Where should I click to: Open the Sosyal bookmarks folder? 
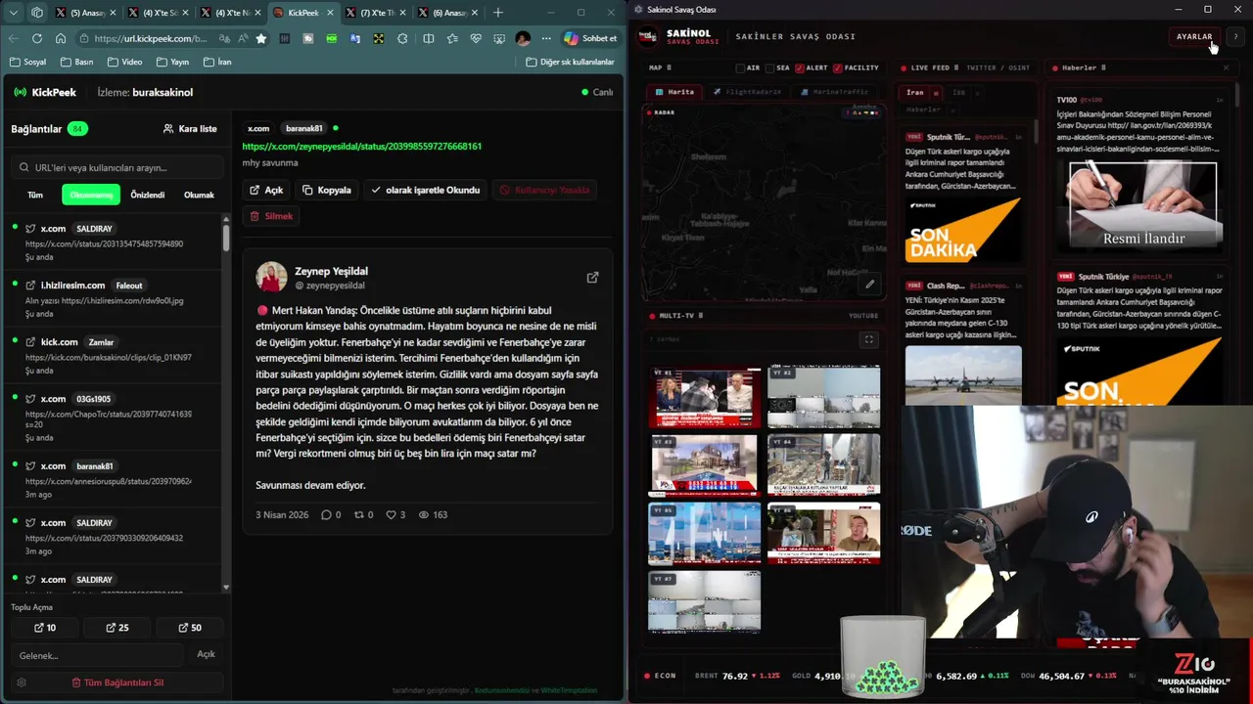click(x=27, y=62)
